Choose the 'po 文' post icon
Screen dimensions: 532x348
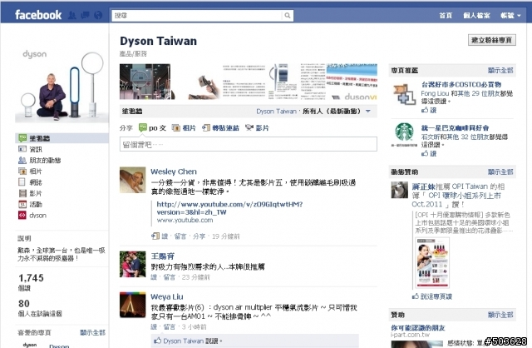143,127
